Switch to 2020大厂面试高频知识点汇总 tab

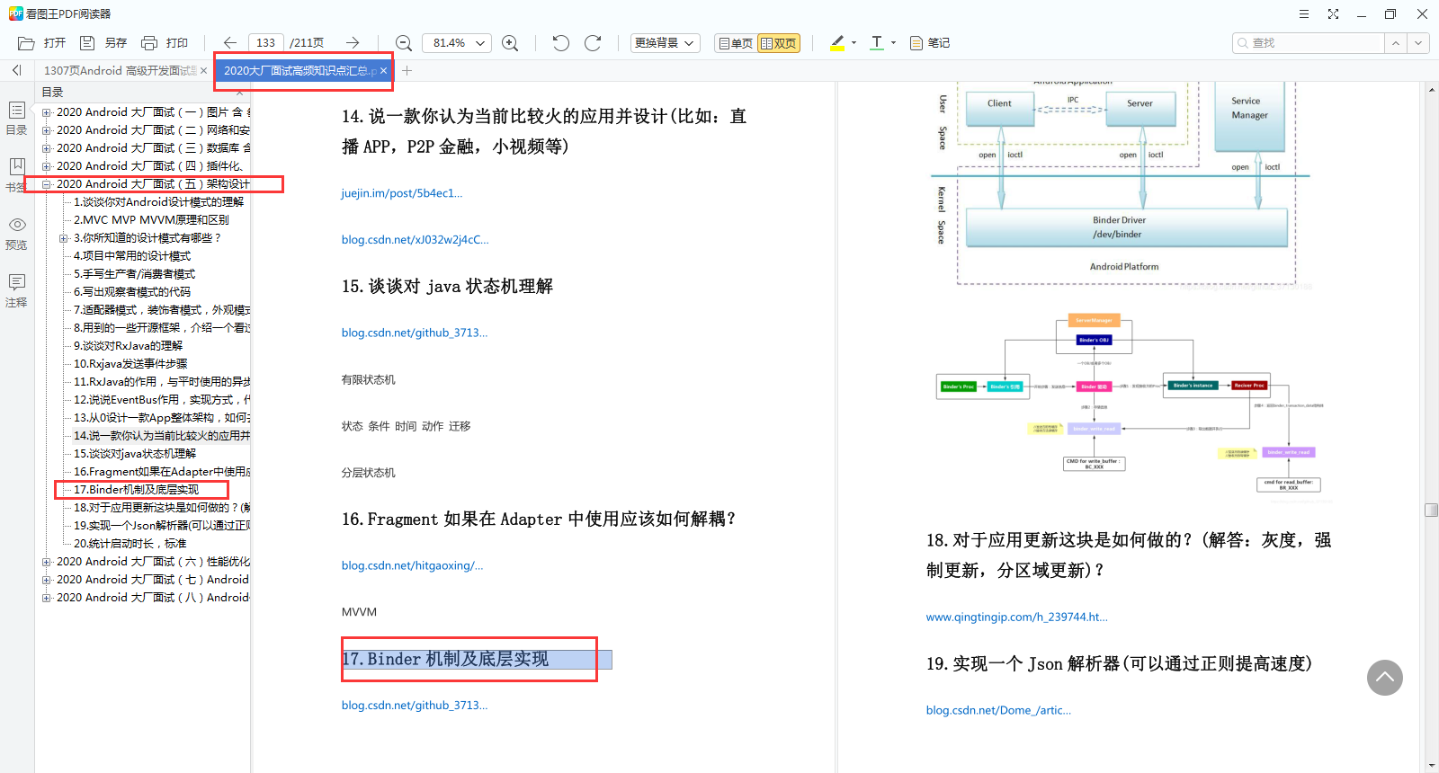299,70
